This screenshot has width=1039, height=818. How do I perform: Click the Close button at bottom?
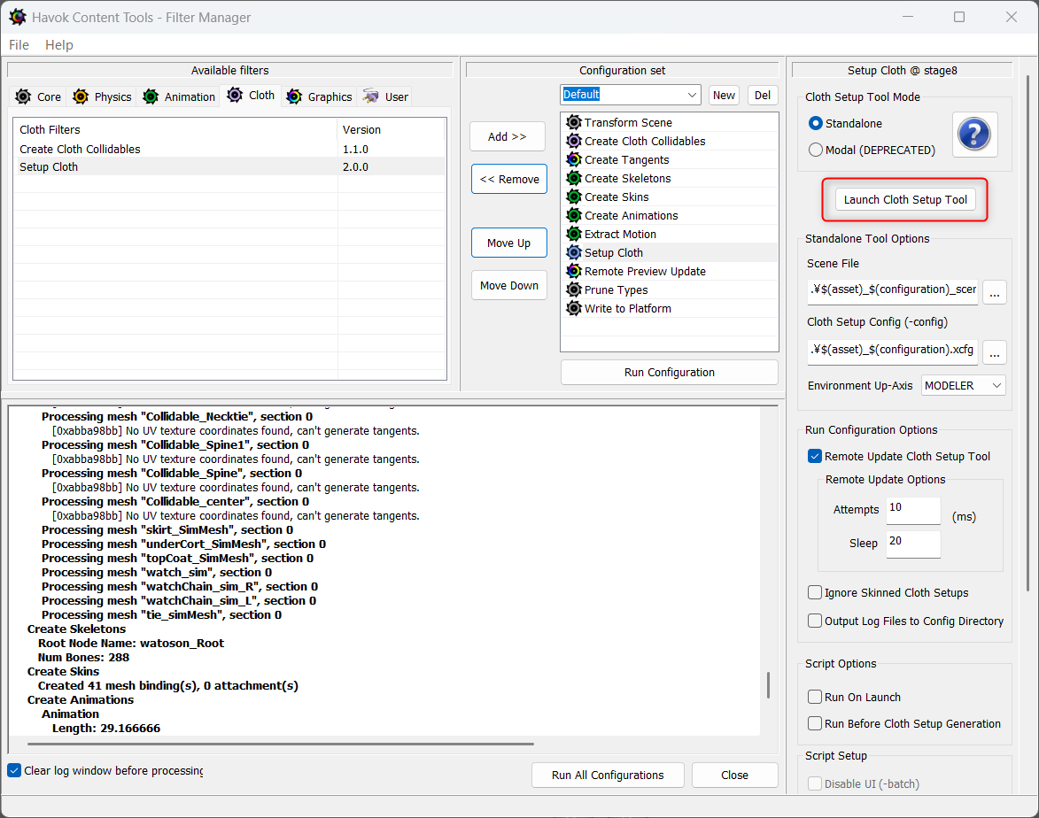(x=735, y=775)
